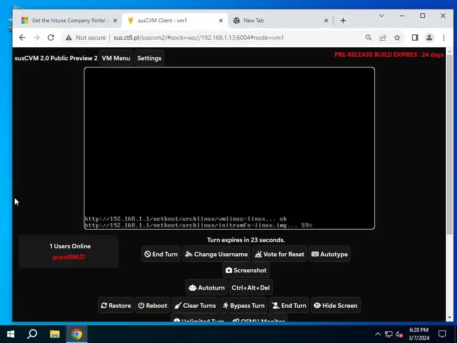
Task: Take a VM Screenshot with camera button
Action: click(246, 270)
